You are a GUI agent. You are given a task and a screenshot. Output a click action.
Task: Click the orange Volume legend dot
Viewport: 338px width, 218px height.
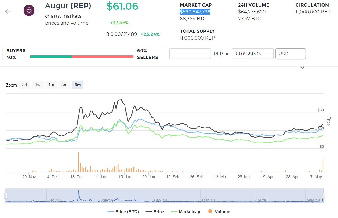click(210, 211)
